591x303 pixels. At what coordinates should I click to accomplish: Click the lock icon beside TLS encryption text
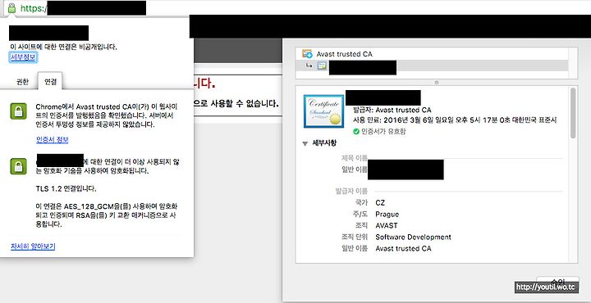tap(18, 166)
